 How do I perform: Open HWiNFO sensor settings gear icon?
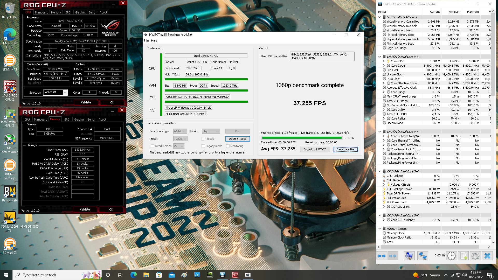coord(475,256)
